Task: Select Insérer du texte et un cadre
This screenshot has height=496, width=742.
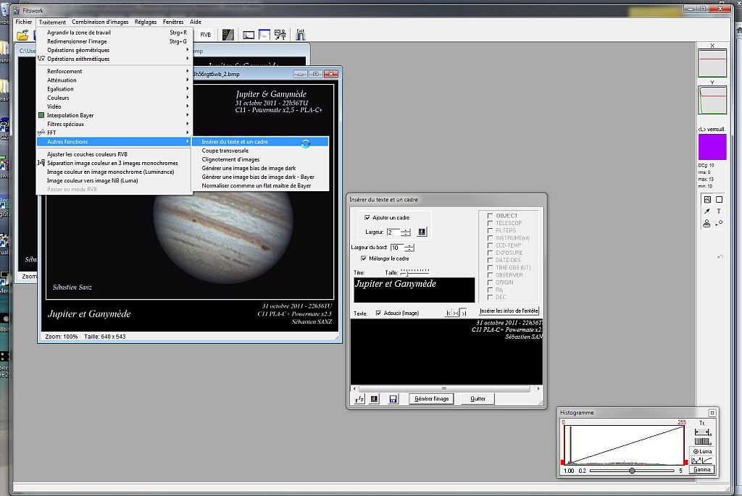Action: coord(235,142)
